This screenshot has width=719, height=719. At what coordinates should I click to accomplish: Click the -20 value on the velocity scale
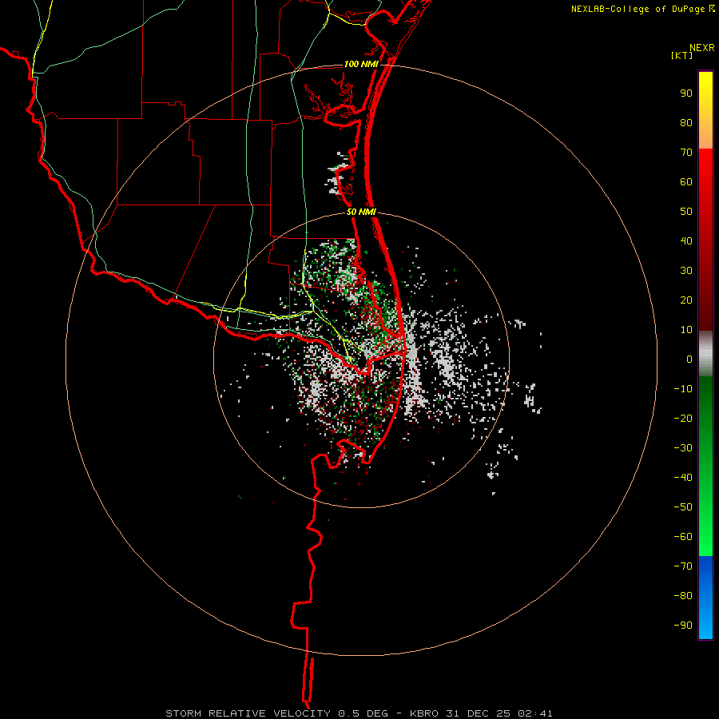click(x=683, y=418)
